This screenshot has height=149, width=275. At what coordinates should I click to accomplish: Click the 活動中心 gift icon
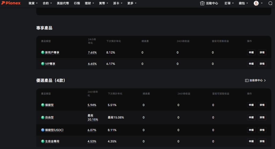[202, 3]
